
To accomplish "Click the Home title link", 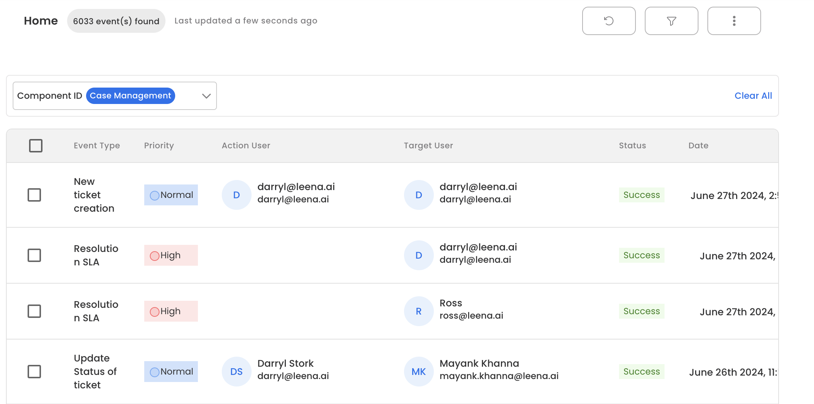I will pos(41,21).
